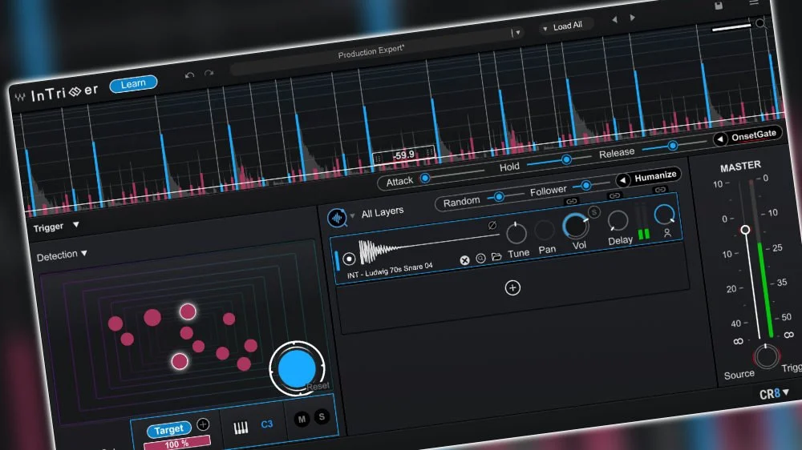
Task: Click the Attack slider handle
Action: coord(425,179)
